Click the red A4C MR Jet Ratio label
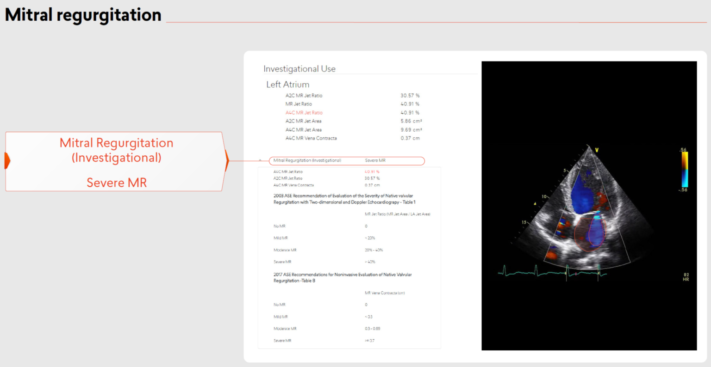The image size is (711, 367). (x=304, y=113)
